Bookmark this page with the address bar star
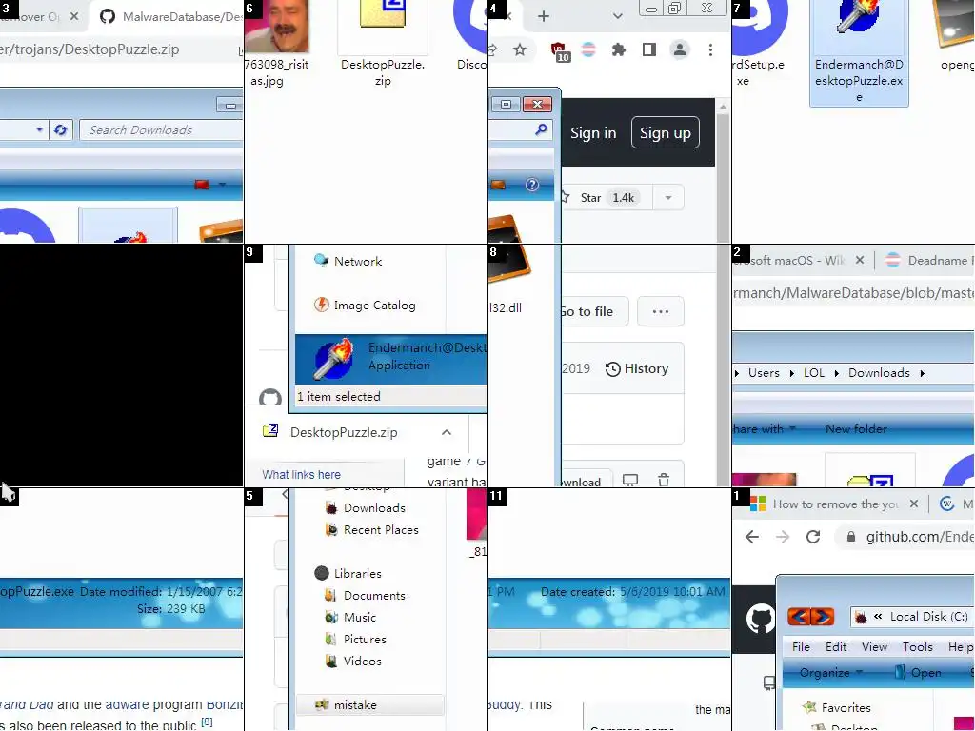The width and height of the screenshot is (975, 731). pyautogui.click(x=520, y=49)
